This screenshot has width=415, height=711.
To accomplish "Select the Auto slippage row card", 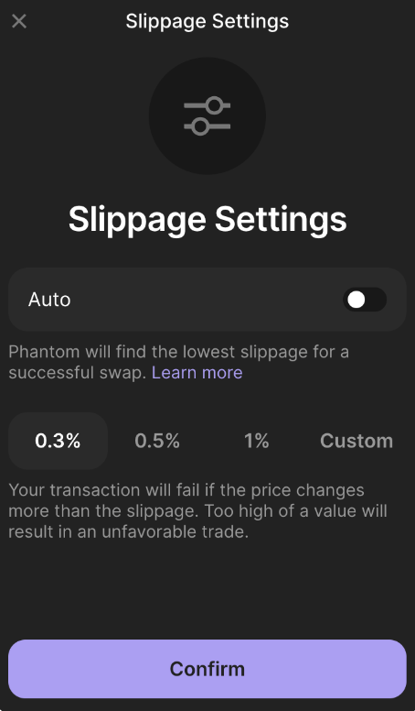I will 207,300.
